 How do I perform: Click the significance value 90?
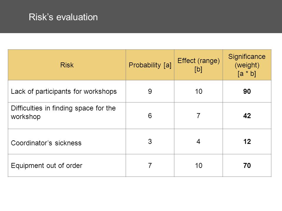pos(247,91)
